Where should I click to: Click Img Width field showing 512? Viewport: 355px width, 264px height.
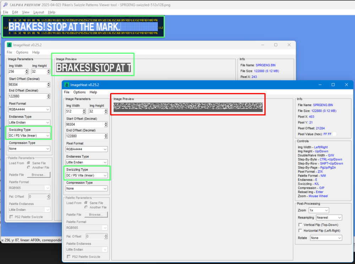tap(74, 111)
